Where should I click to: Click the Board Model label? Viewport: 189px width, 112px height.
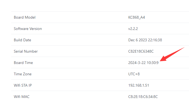point(25,17)
